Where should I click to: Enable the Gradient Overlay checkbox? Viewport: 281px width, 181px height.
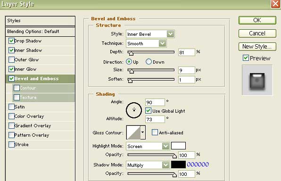(11, 126)
